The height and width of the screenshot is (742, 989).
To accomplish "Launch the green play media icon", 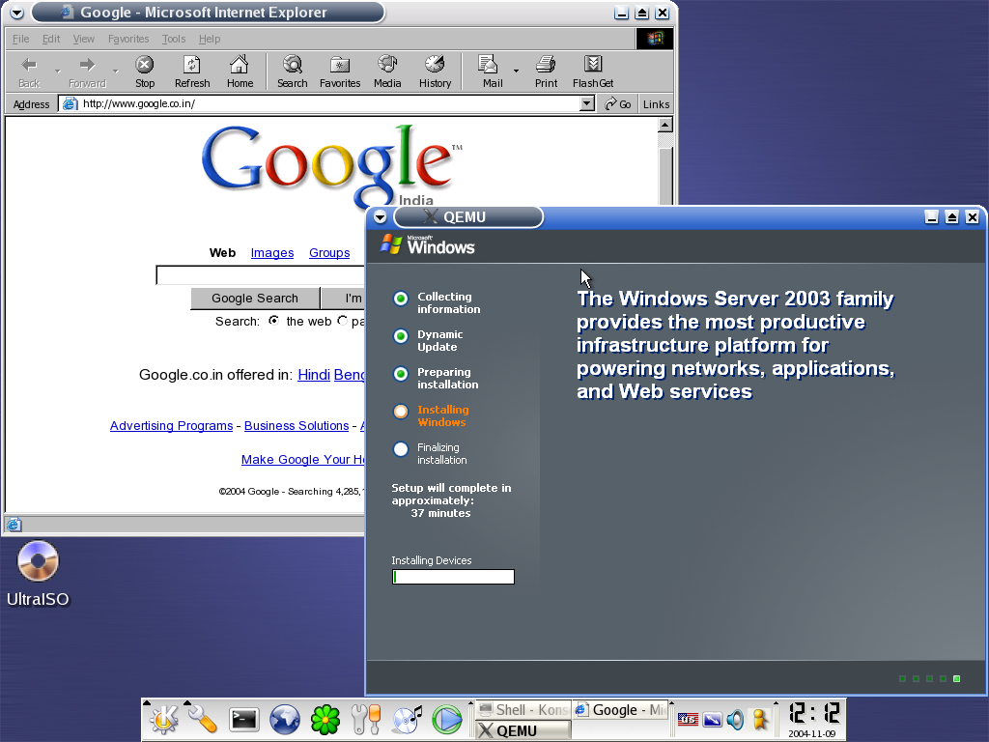I will pyautogui.click(x=447, y=719).
